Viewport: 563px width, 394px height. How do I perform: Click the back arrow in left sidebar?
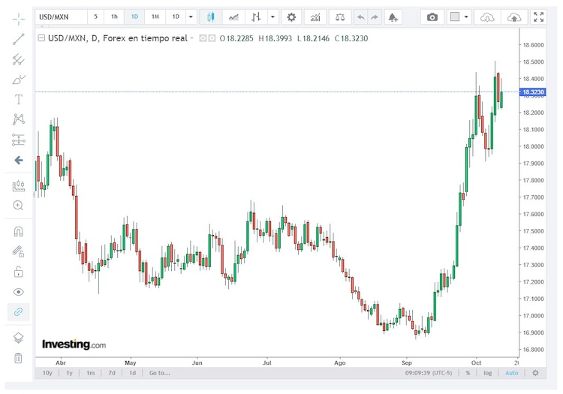pyautogui.click(x=18, y=160)
